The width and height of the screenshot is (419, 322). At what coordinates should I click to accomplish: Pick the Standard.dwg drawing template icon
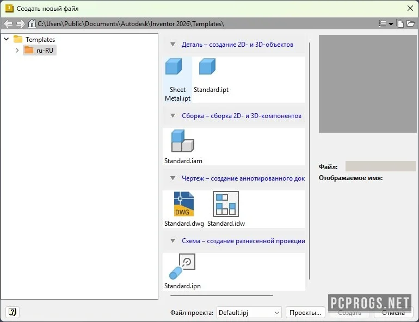183,204
